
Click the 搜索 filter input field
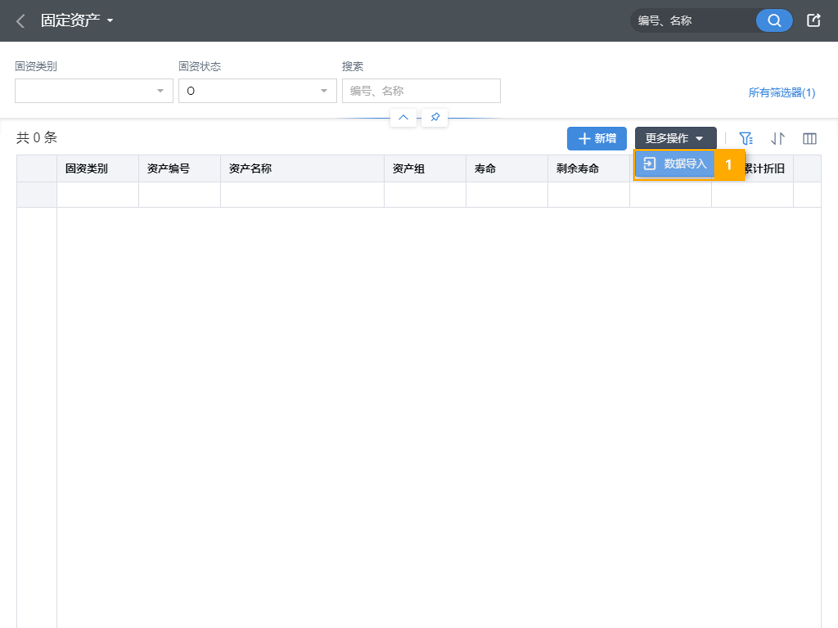421,91
